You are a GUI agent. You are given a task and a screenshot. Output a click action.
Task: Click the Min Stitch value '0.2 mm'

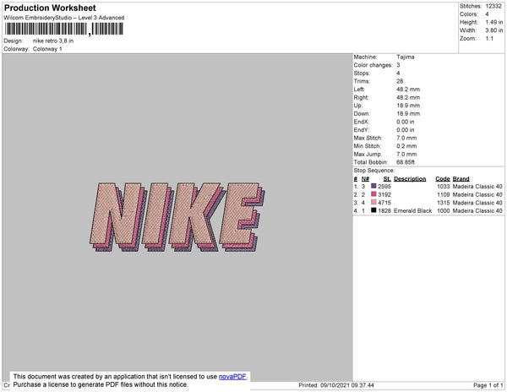pos(406,146)
